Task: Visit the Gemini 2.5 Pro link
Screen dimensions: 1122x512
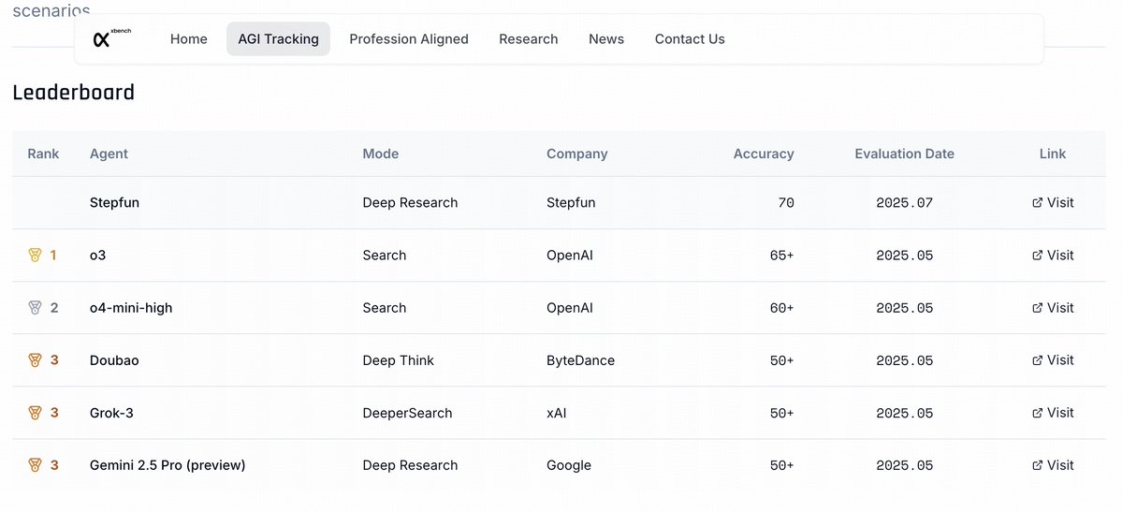Action: point(1053,465)
